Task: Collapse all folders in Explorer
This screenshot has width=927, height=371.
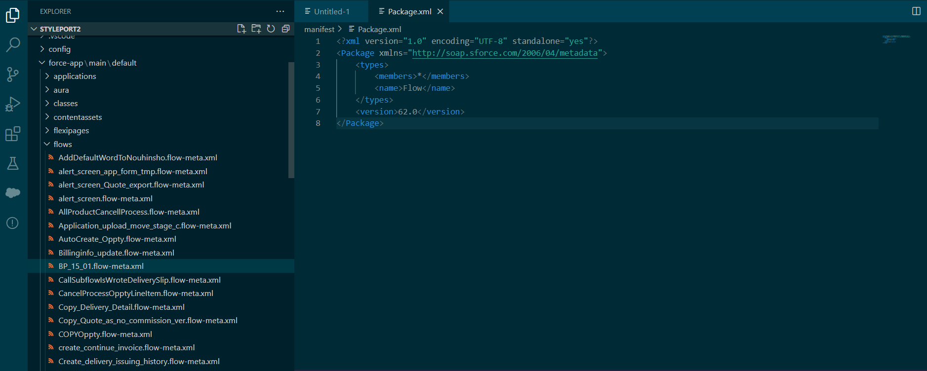Action: [x=285, y=29]
